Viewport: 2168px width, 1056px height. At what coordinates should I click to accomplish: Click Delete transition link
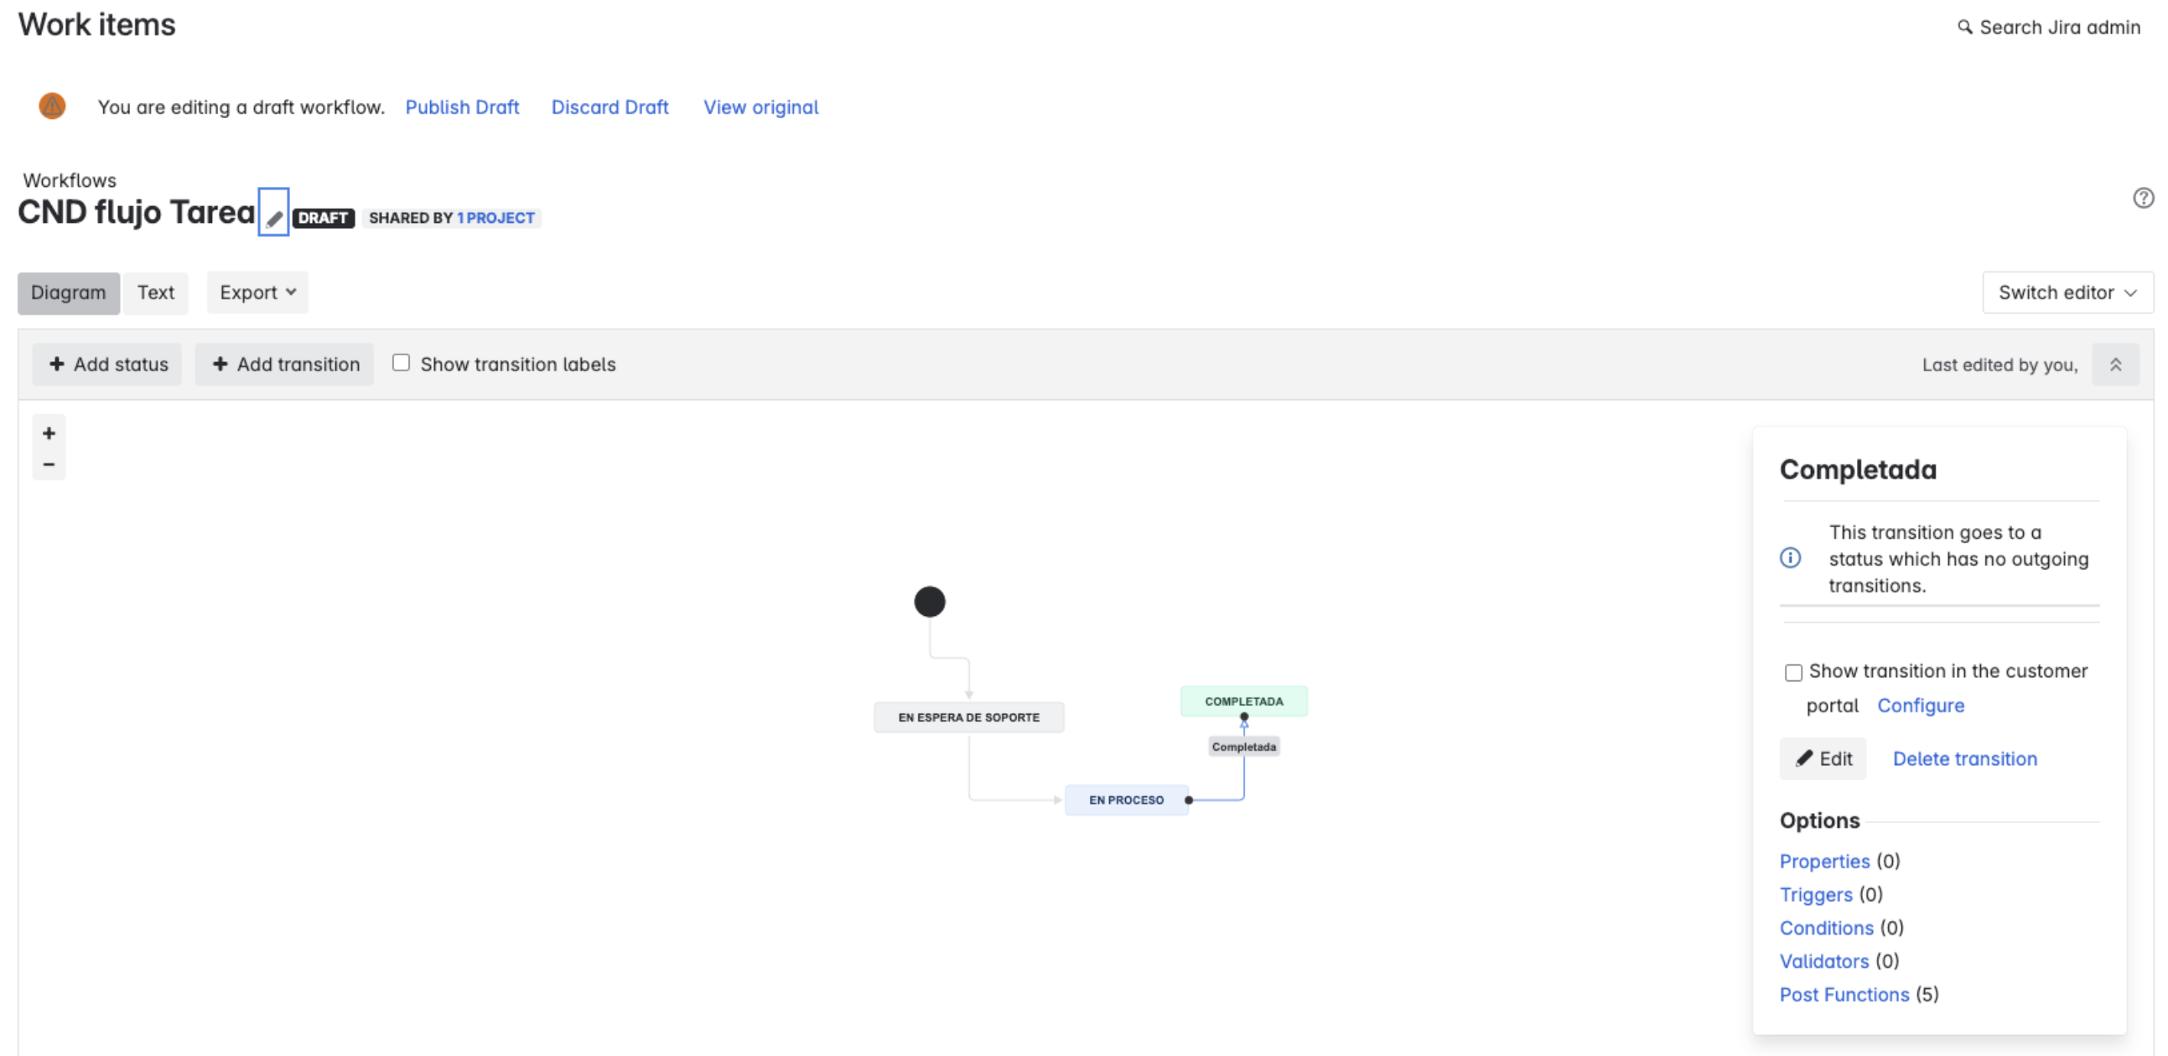point(1964,759)
